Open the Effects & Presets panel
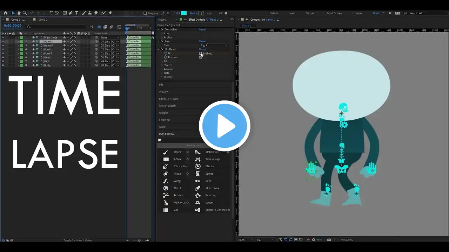The width and height of the screenshot is (449, 252). pos(169,99)
